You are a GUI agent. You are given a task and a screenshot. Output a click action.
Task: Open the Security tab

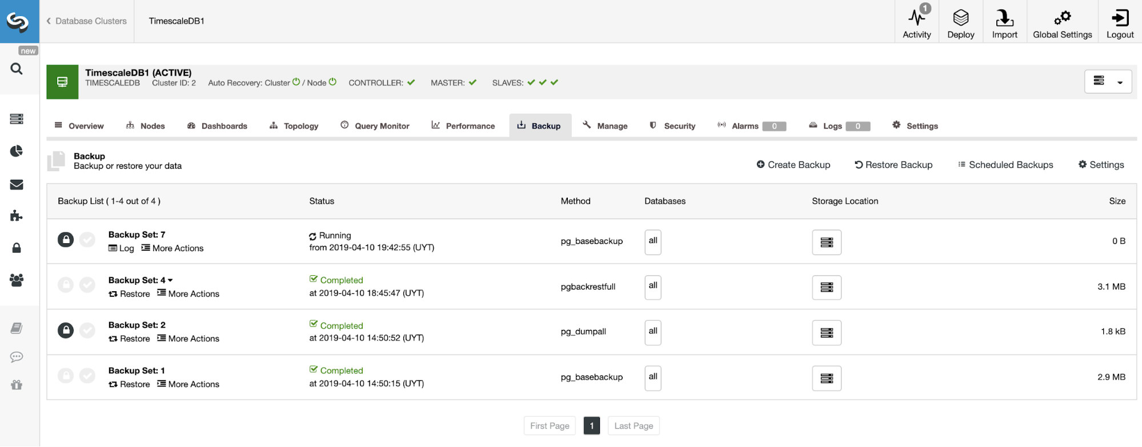tap(673, 126)
